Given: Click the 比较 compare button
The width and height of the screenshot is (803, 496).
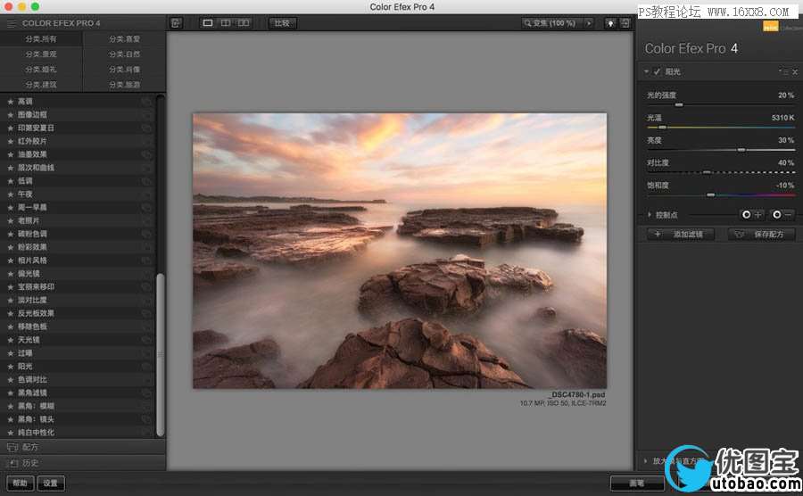Looking at the screenshot, I should point(282,23).
